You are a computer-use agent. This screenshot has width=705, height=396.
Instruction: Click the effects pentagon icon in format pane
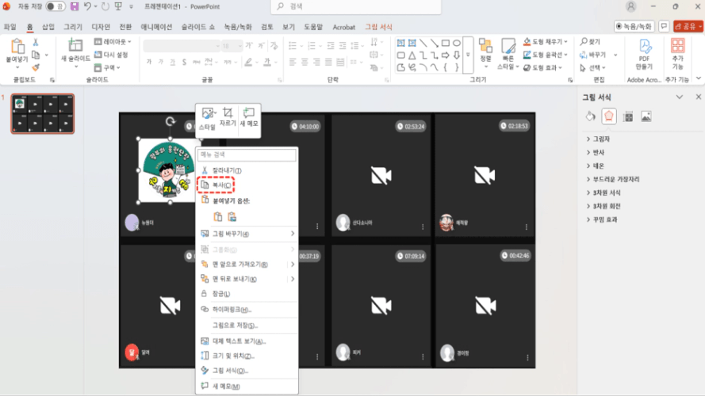pyautogui.click(x=609, y=116)
